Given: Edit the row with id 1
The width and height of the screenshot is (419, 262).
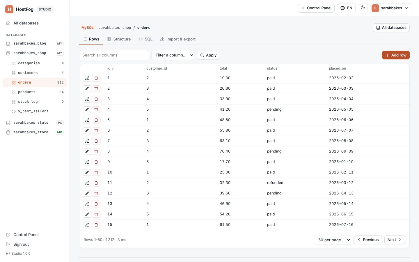Looking at the screenshot, I should coord(87,78).
